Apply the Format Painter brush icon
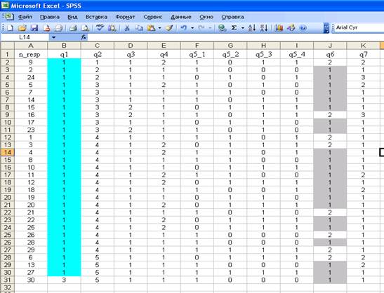384x293 pixels. 169,28
